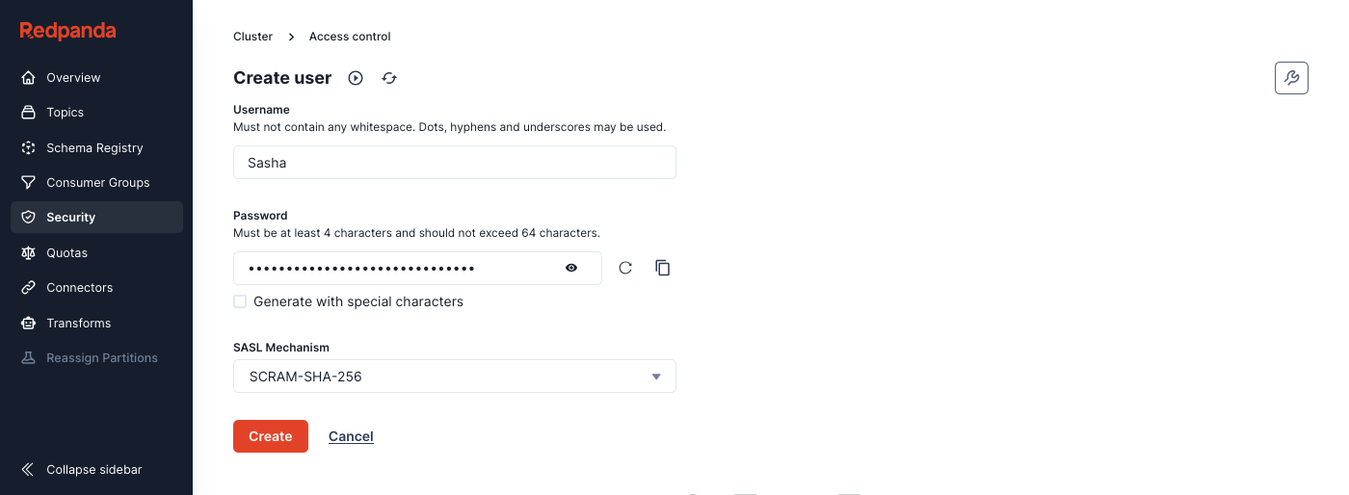The height and width of the screenshot is (495, 1349).
Task: Go to Consumer Groups page
Action: pyautogui.click(x=97, y=183)
